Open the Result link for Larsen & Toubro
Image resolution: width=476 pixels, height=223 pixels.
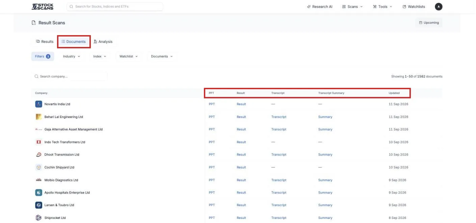(241, 205)
